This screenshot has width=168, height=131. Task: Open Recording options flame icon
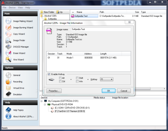pyautogui.click(x=8, y=82)
